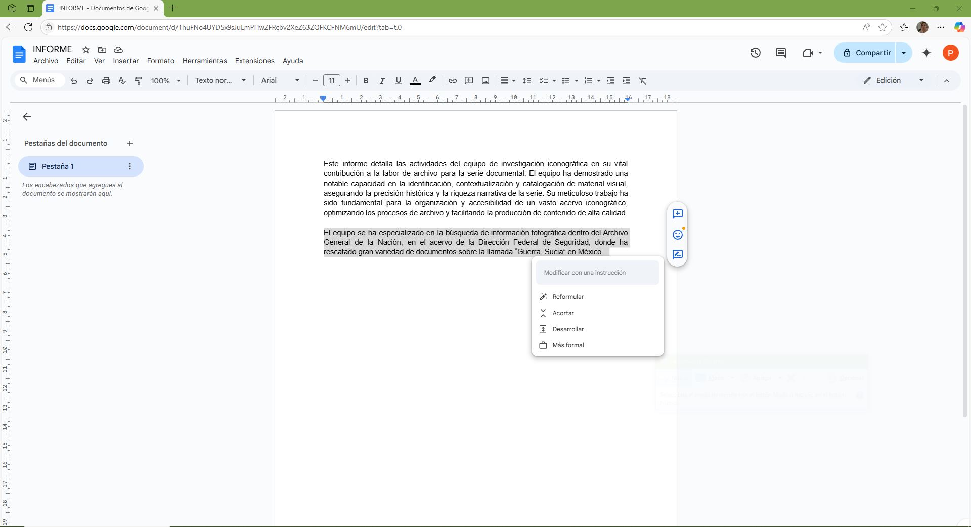Click the emoji reaction icon beside page
The width and height of the screenshot is (971, 527).
[x=677, y=235]
